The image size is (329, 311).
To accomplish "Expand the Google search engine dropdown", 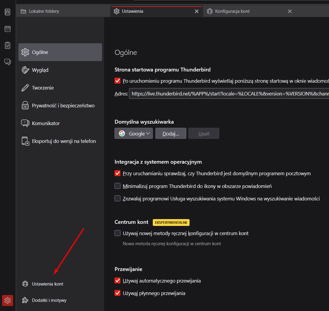I will click(134, 133).
